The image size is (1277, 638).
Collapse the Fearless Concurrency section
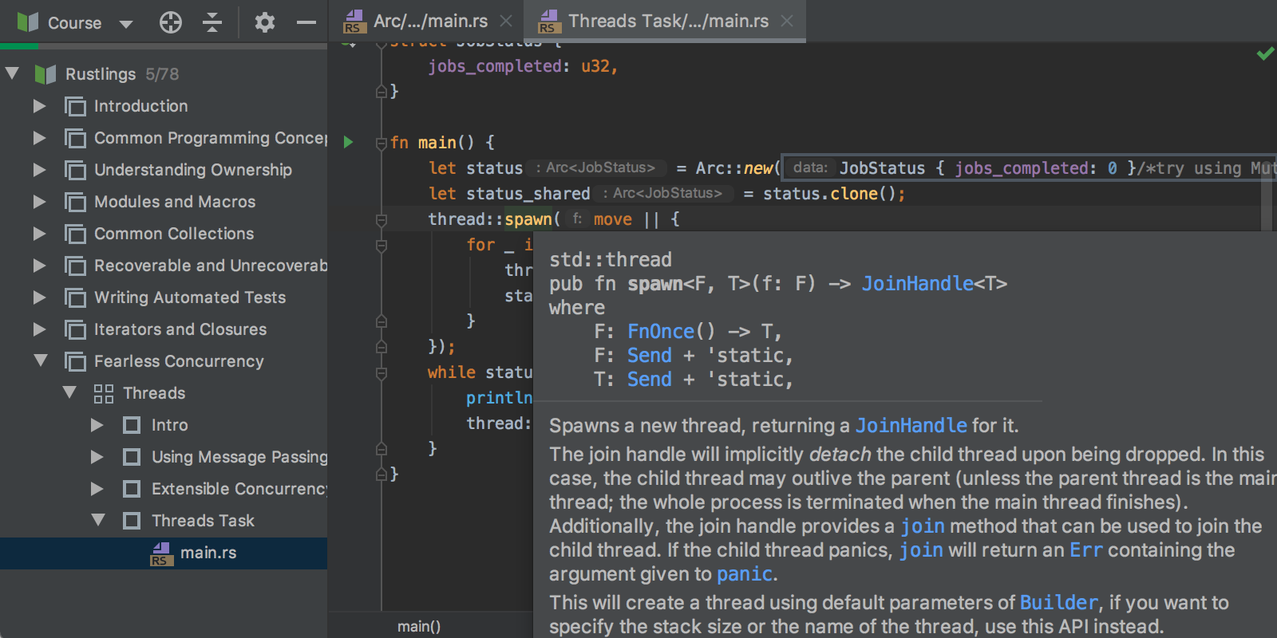[41, 360]
